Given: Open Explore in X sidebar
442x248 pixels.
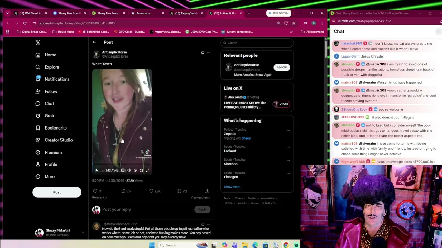Looking at the screenshot, I should (x=47, y=67).
